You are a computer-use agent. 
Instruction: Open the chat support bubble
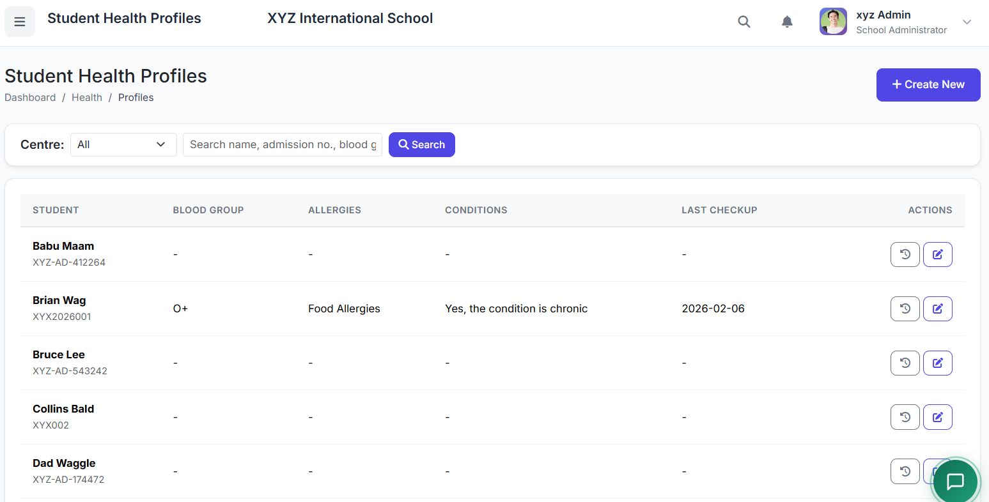click(955, 481)
